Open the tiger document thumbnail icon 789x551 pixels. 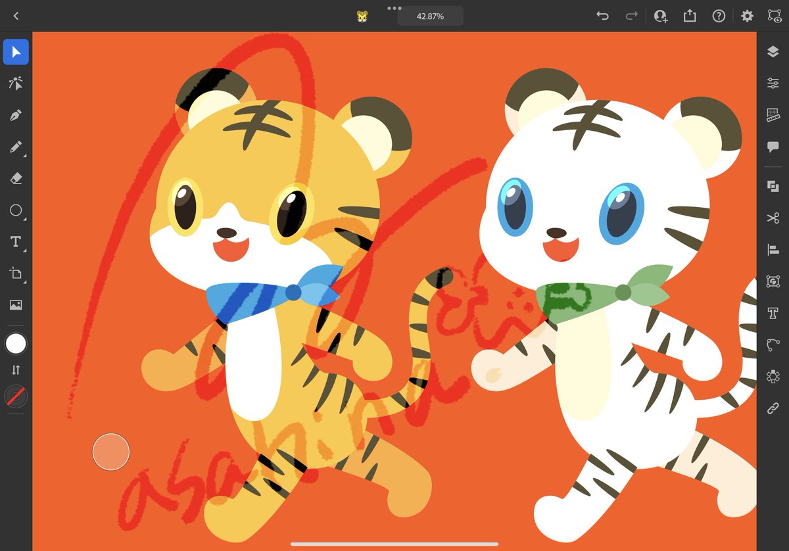tap(362, 16)
